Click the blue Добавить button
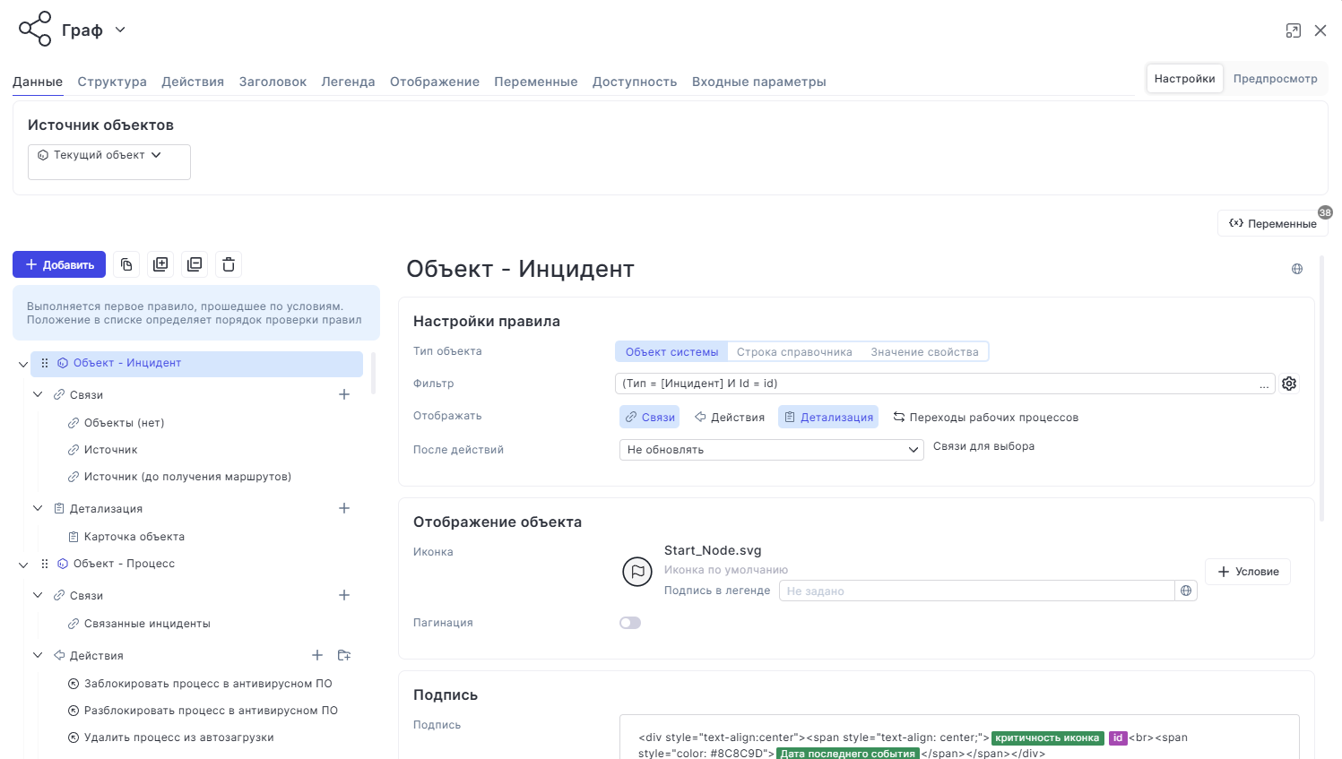The width and height of the screenshot is (1342, 759). [59, 264]
